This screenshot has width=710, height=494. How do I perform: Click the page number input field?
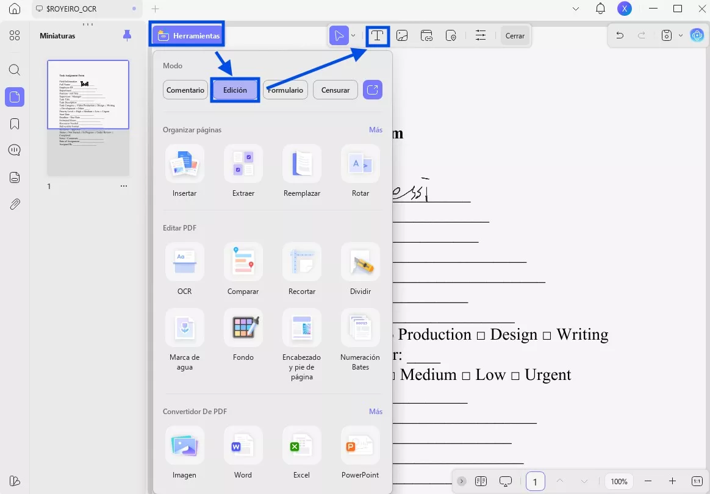[535, 481]
